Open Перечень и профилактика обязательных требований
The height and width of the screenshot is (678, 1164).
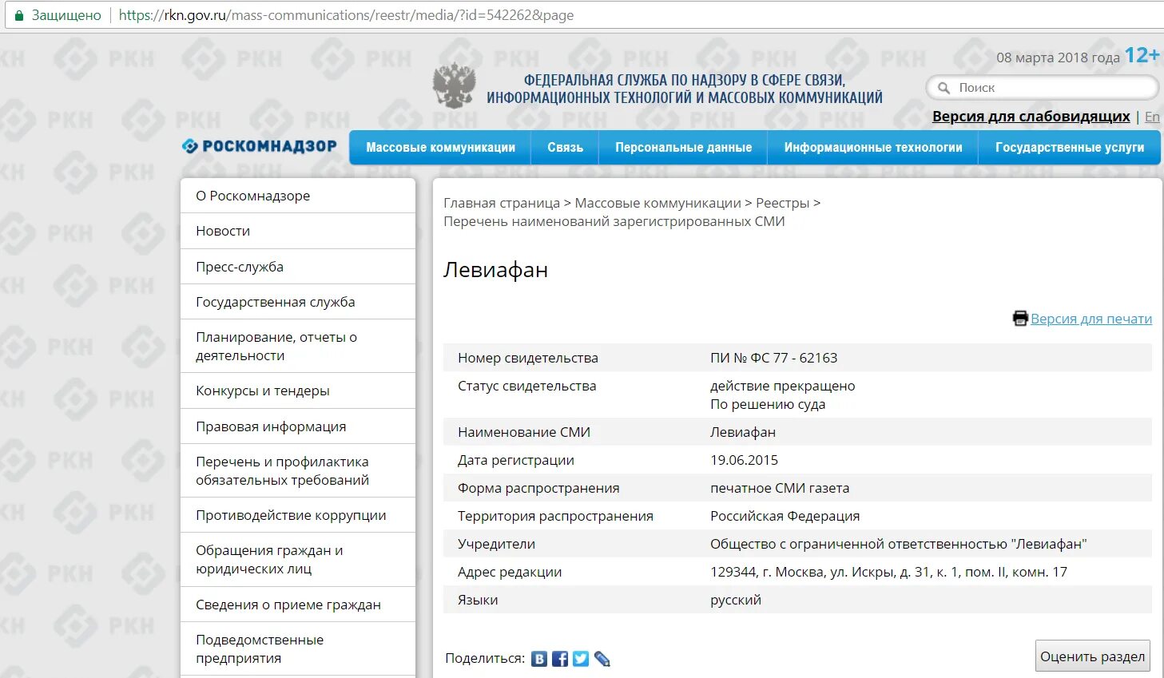[298, 470]
